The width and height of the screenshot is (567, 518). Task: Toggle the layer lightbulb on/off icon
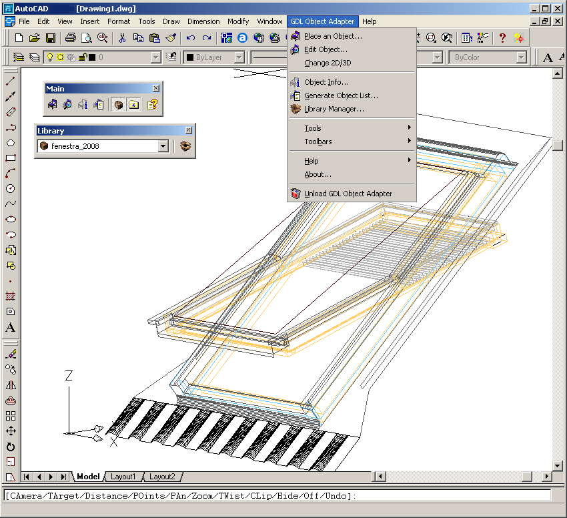50,57
